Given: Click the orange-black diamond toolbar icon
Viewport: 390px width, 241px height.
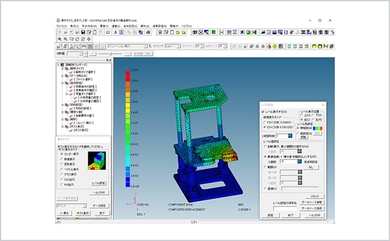Looking at the screenshot, I should coord(269,46).
